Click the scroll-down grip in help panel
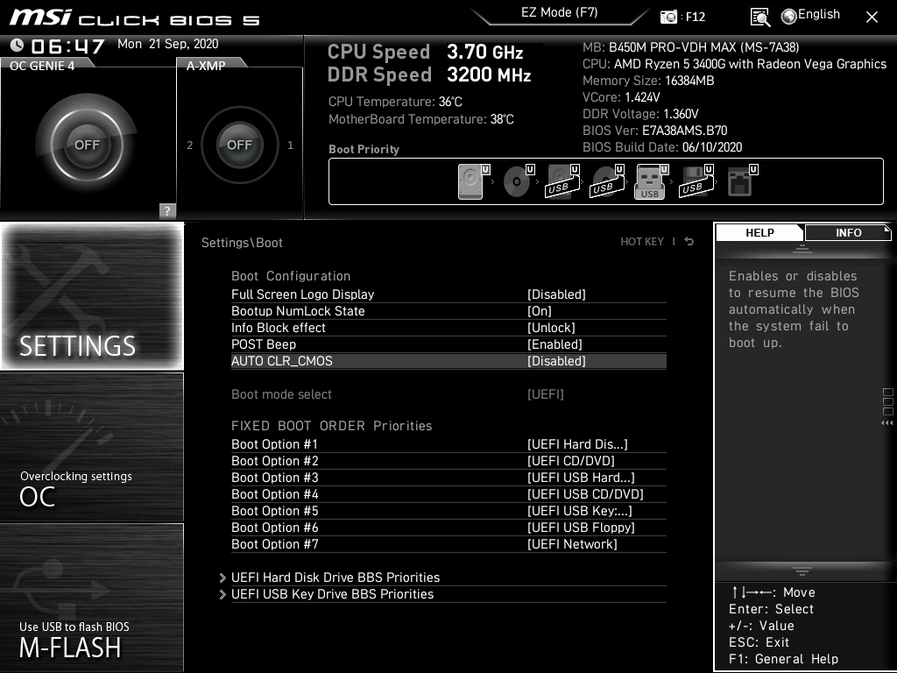Image resolution: width=897 pixels, height=673 pixels. coord(802,571)
